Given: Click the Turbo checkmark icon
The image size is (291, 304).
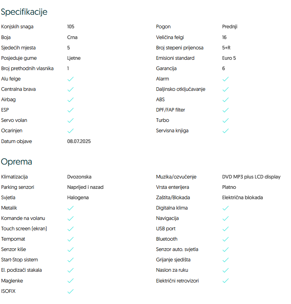Looking at the screenshot, I should [x=225, y=120].
